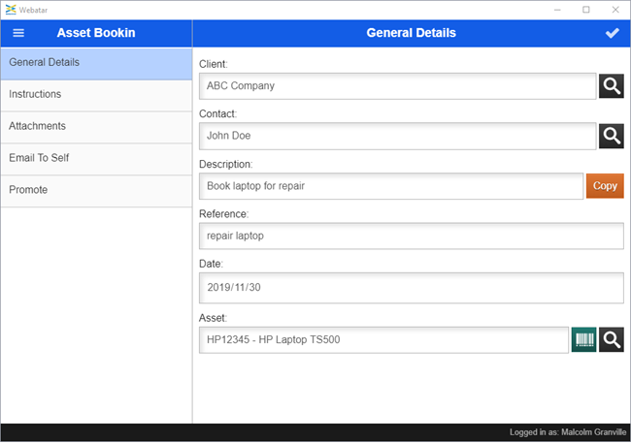Image resolution: width=631 pixels, height=443 pixels.
Task: Click the Webatar app icon in title bar
Action: (x=10, y=9)
